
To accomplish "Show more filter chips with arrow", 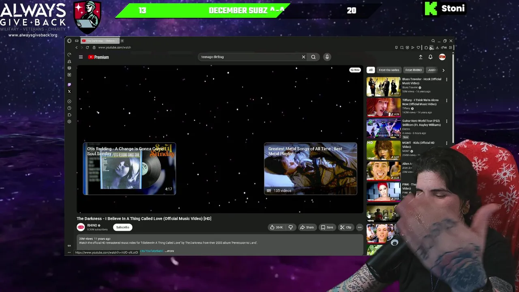I will (443, 70).
